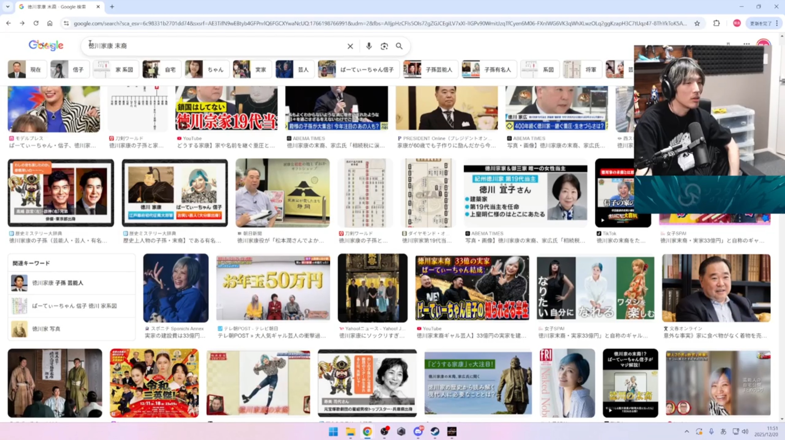Image resolution: width=785 pixels, height=440 pixels.
Task: Open related keyword 徳川家康 子孫 芸能人
Action: coord(58,283)
